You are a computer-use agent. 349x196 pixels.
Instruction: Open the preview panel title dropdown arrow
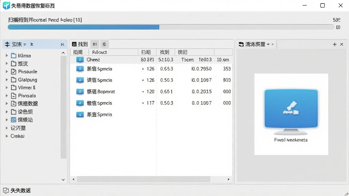pyautogui.click(x=268, y=45)
